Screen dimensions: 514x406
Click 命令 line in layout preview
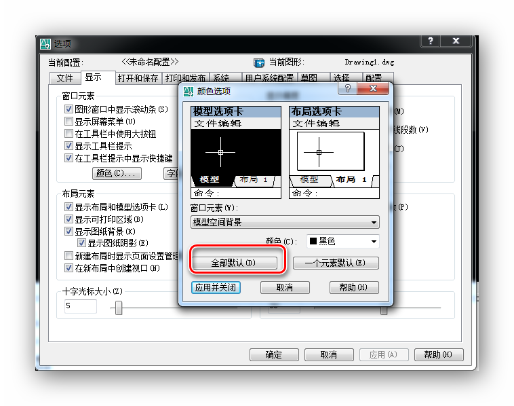334,193
